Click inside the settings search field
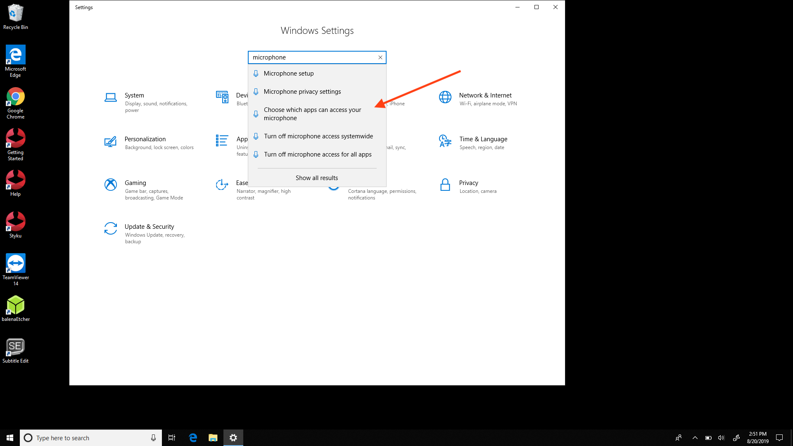This screenshot has width=793, height=446. [x=312, y=57]
